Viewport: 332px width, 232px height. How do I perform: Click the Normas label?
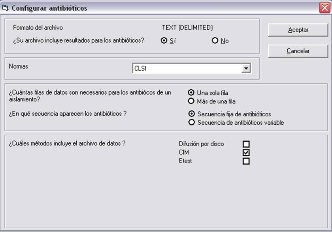tap(19, 66)
